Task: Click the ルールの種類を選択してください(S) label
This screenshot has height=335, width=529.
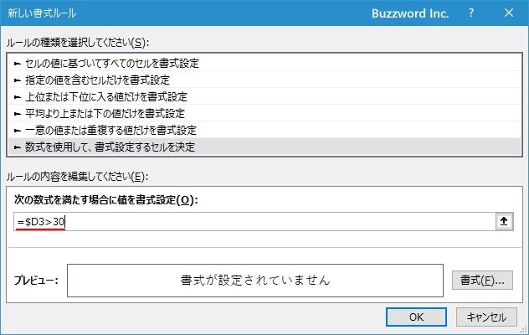Action: [83, 42]
